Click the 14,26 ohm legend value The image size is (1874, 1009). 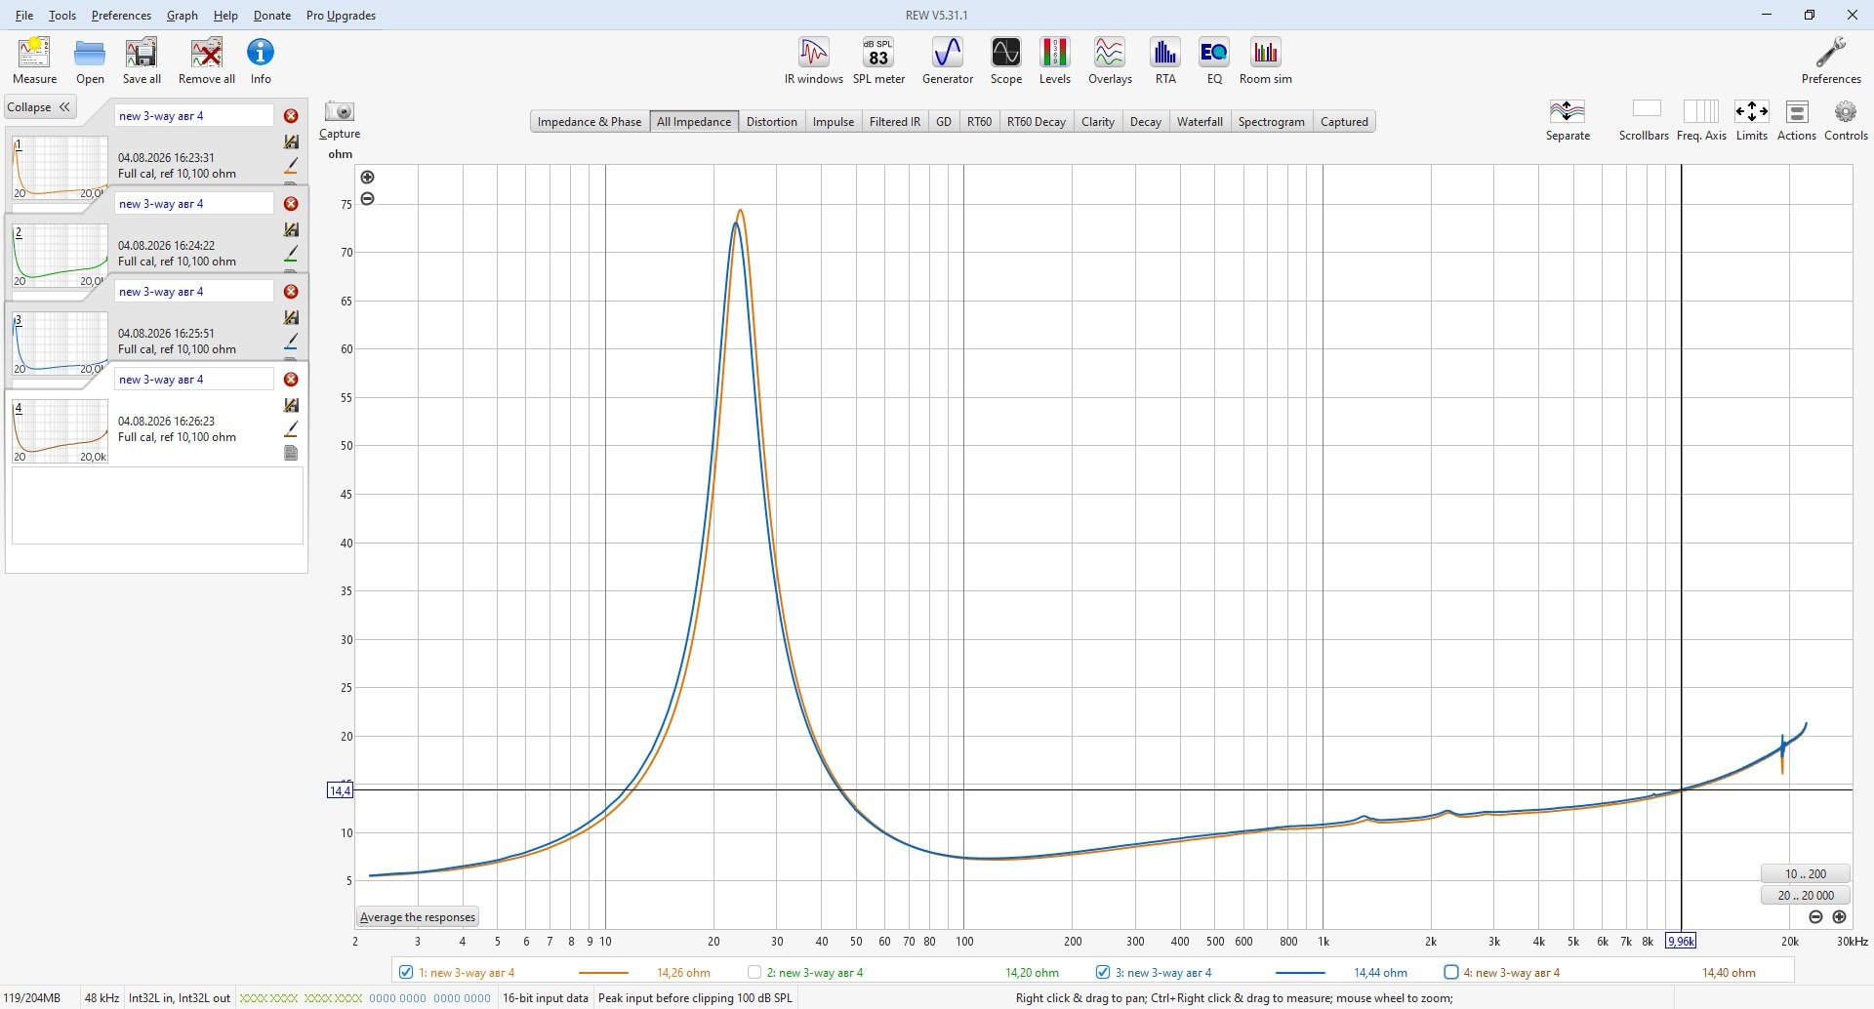click(683, 973)
